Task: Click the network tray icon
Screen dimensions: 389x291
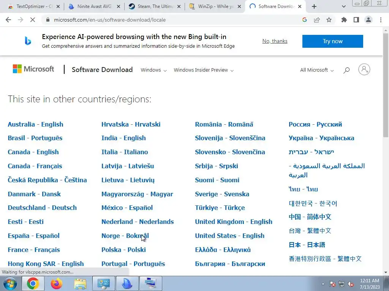Action: (x=342, y=284)
